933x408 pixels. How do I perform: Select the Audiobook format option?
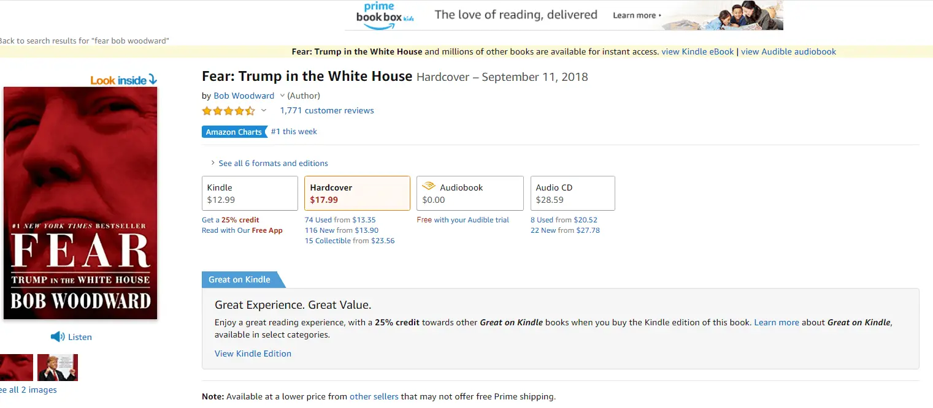click(x=470, y=194)
